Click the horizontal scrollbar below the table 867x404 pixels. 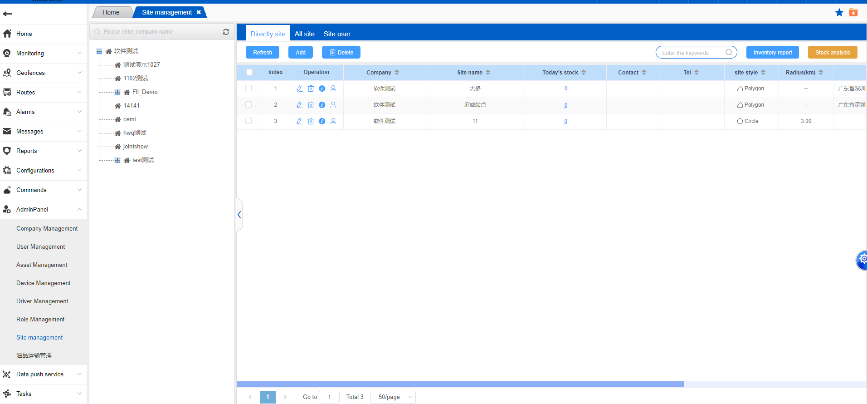[x=460, y=384]
